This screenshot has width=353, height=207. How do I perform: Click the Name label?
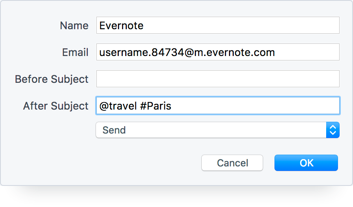point(74,26)
